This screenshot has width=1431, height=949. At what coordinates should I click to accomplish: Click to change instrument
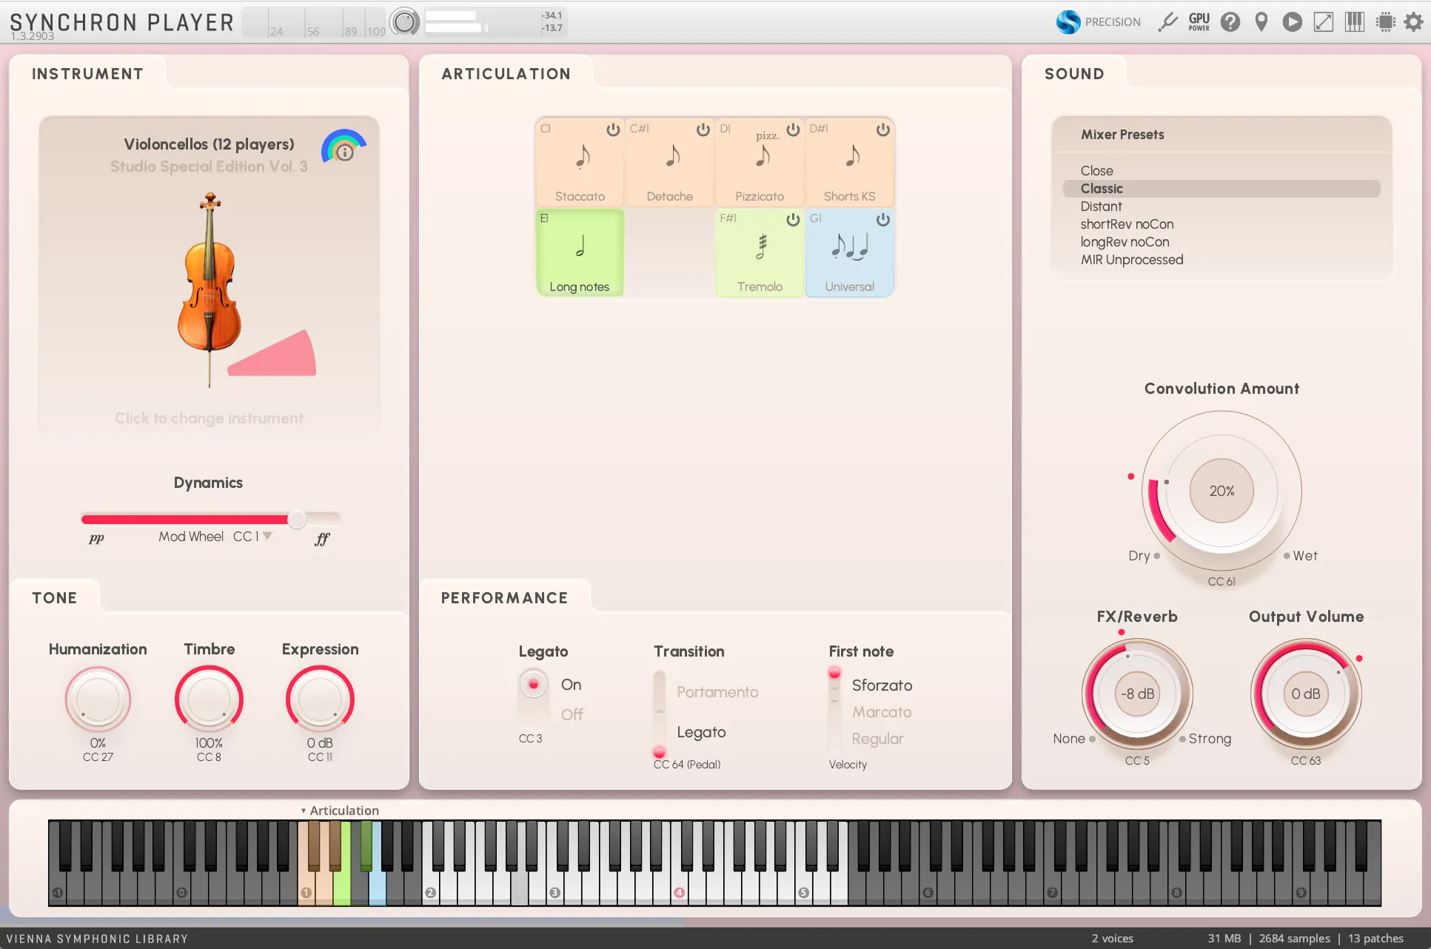point(209,418)
